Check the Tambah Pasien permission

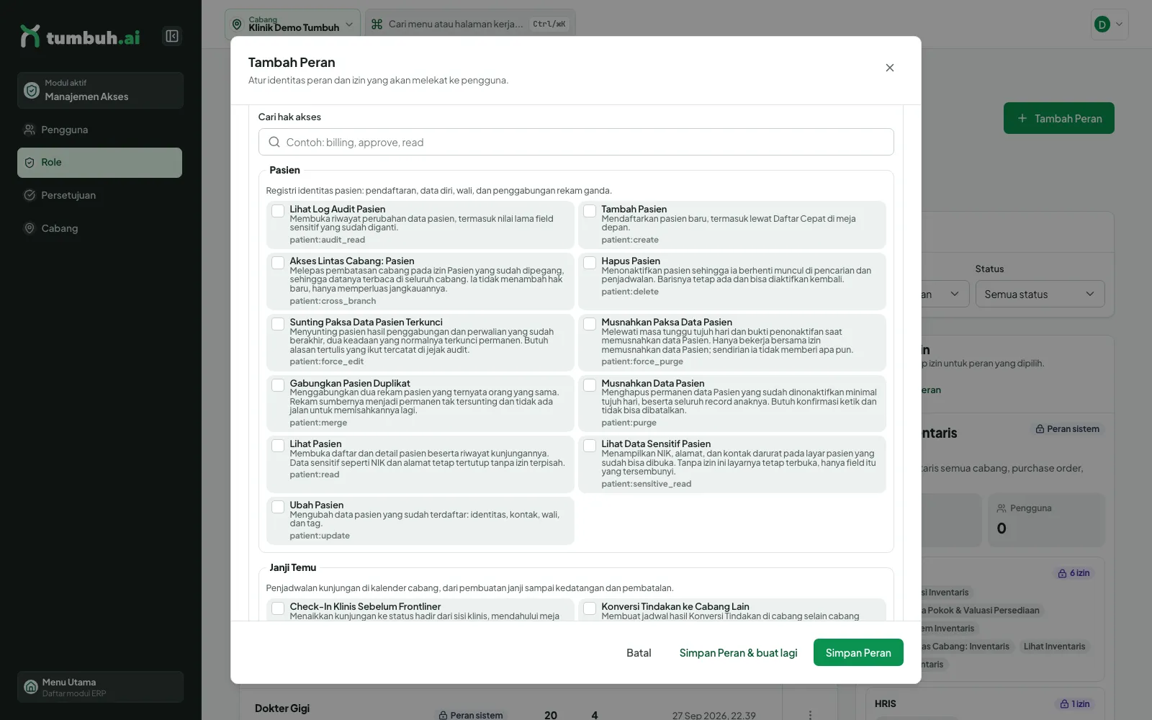(590, 211)
